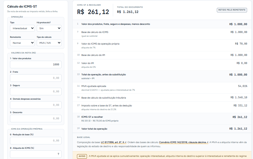Select row 12 Valor do IPI
253x159 pixels.
click(163, 65)
